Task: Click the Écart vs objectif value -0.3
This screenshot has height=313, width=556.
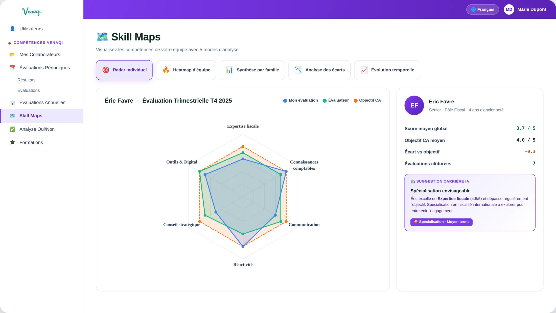Action: click(530, 152)
